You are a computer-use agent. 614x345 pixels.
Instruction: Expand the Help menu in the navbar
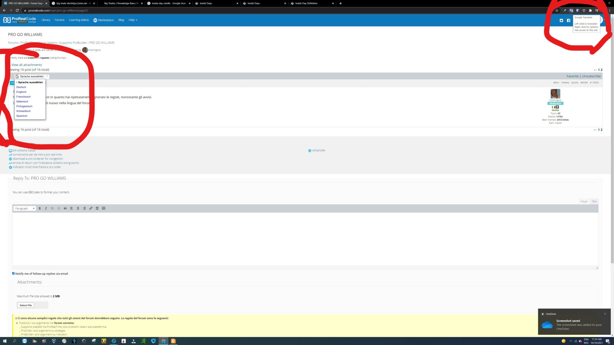tap(133, 20)
